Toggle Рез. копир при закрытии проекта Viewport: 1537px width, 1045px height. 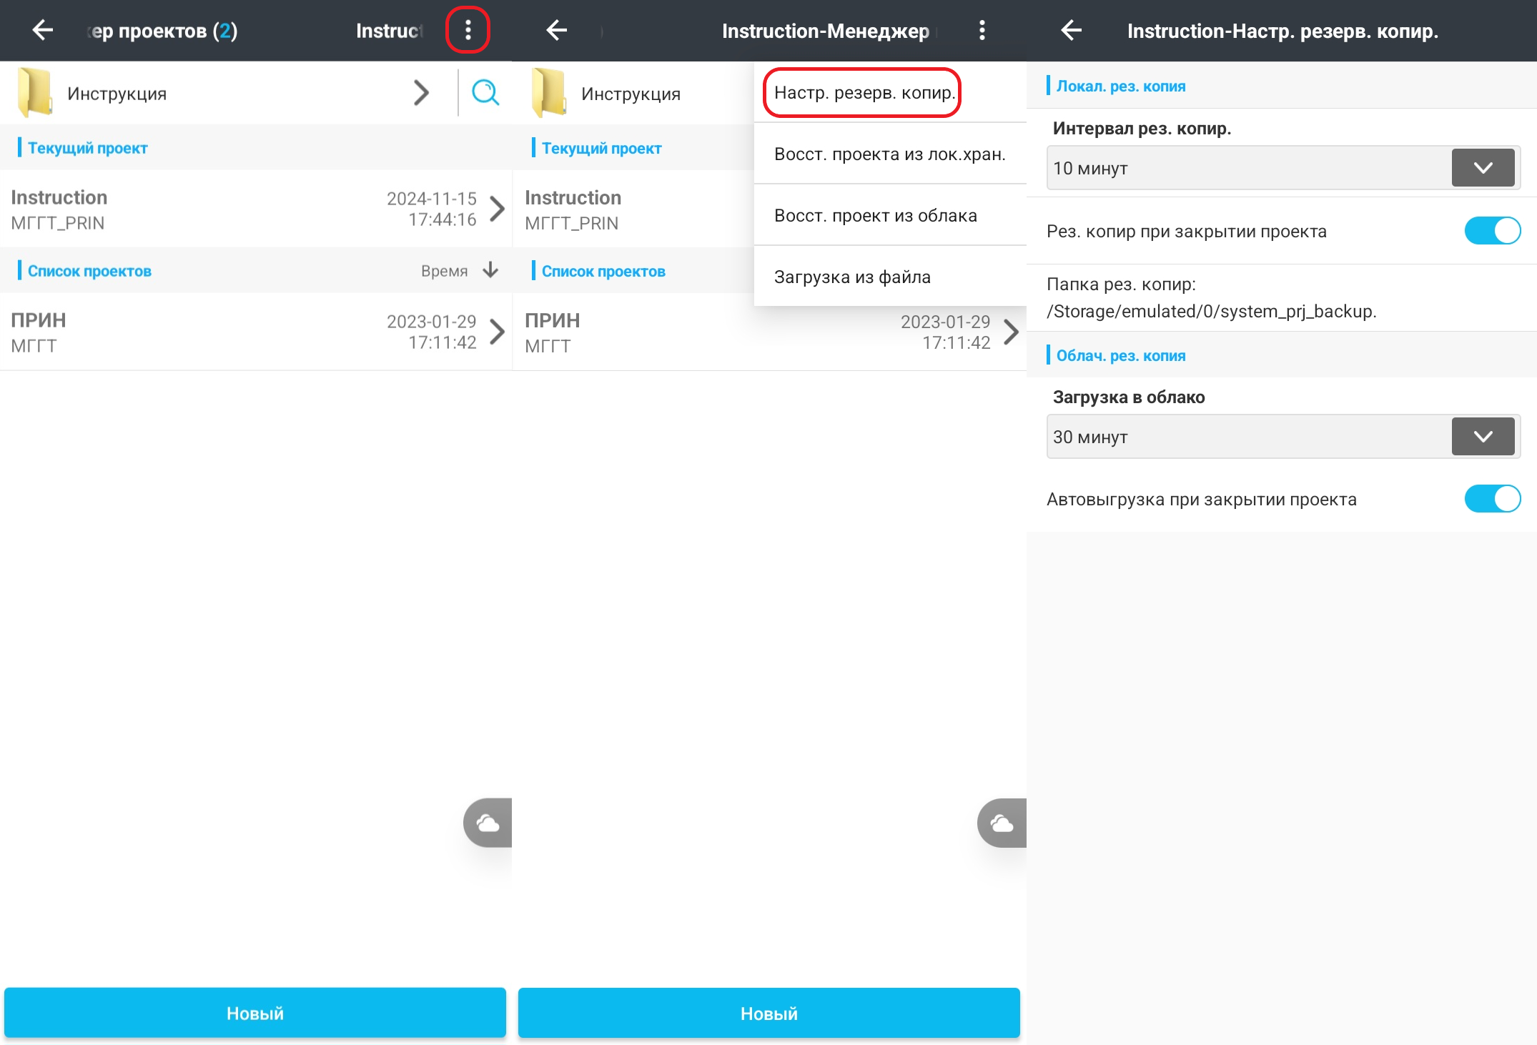coord(1492,231)
